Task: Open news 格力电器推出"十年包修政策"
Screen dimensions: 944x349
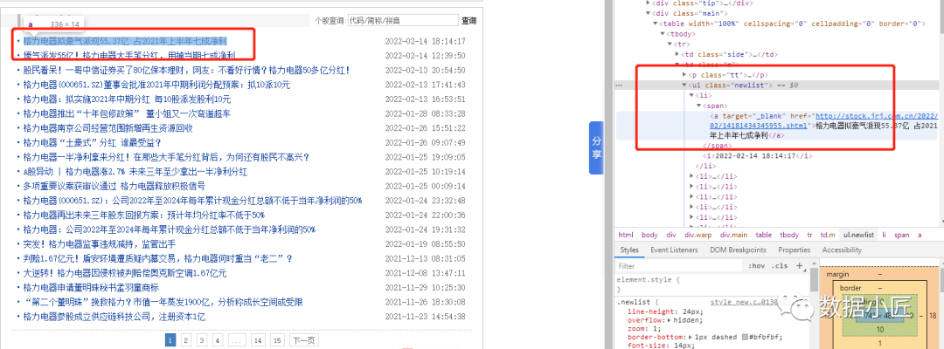Action: coord(127,113)
